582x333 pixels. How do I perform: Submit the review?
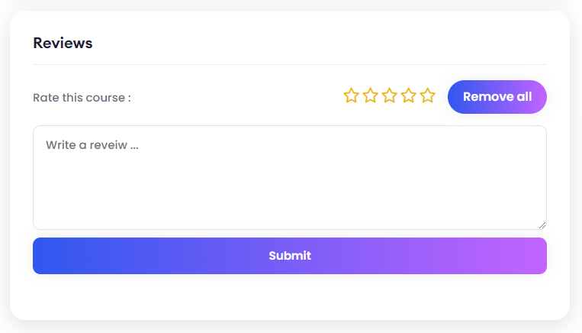click(x=290, y=256)
